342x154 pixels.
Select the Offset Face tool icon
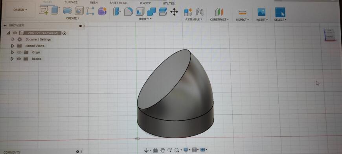coord(163,12)
